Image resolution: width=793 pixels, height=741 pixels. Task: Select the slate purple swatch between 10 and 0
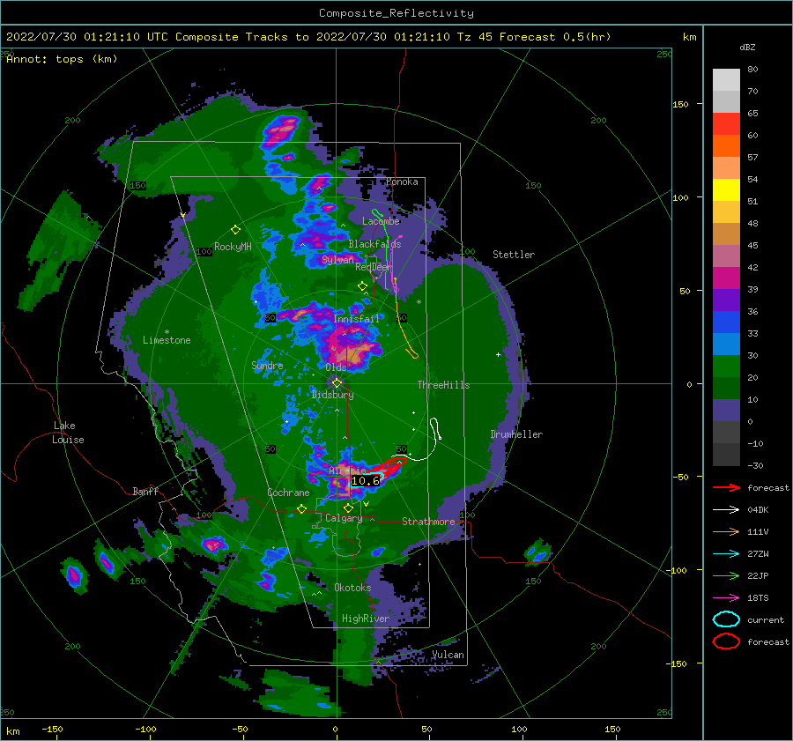[x=726, y=411]
